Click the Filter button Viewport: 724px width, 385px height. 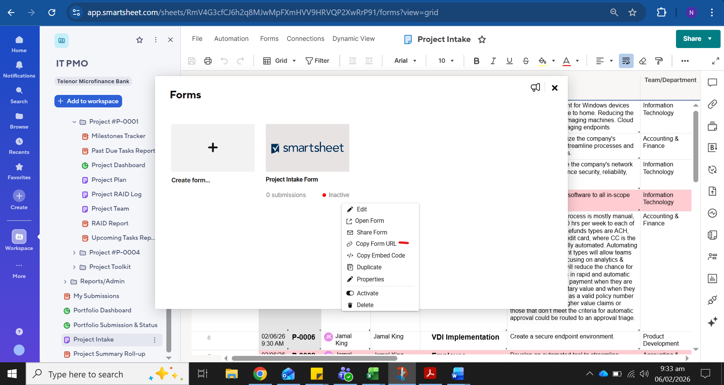(x=317, y=61)
